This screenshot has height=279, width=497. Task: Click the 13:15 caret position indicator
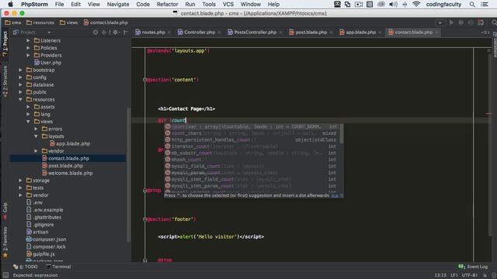pos(440,275)
